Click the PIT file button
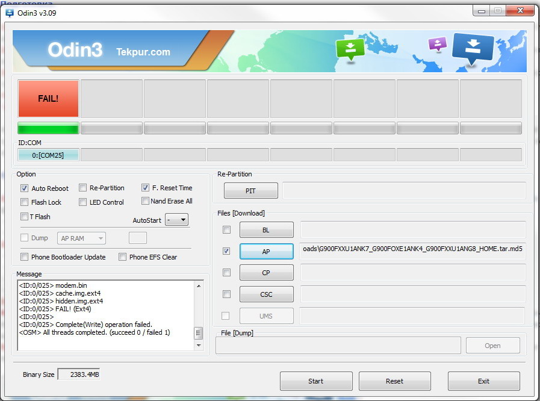The height and width of the screenshot is (401, 540). tap(250, 191)
